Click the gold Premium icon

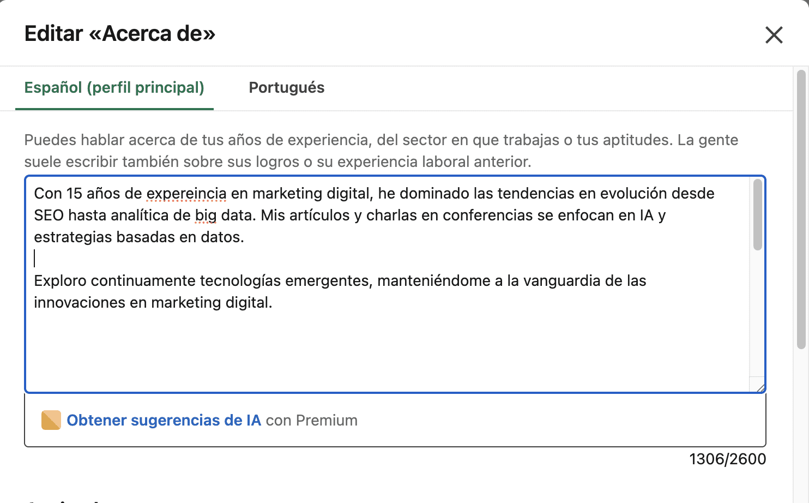(51, 420)
